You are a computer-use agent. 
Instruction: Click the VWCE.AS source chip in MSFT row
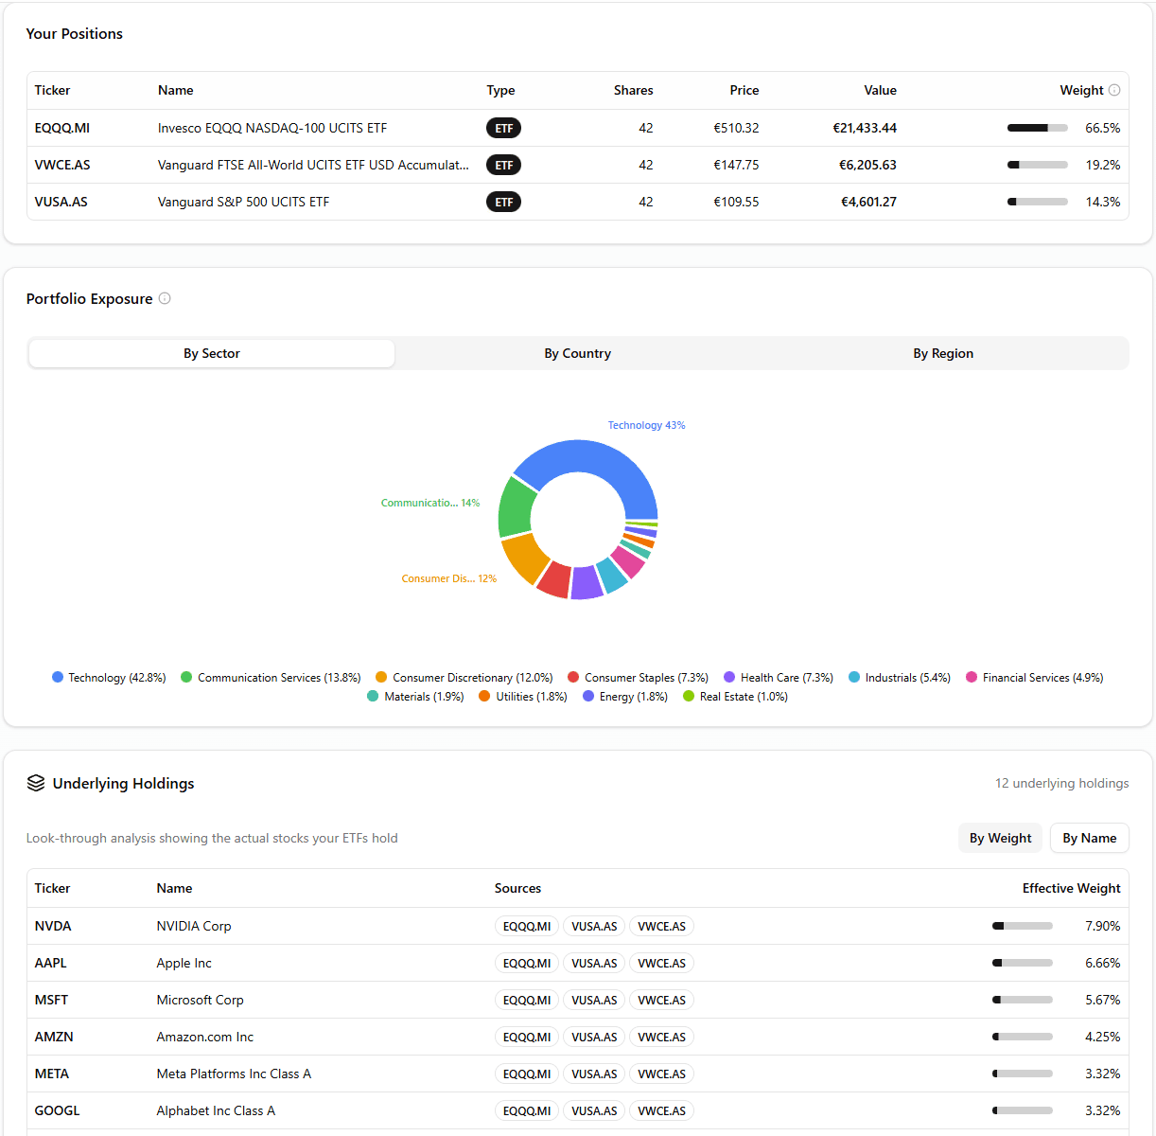(x=661, y=1000)
